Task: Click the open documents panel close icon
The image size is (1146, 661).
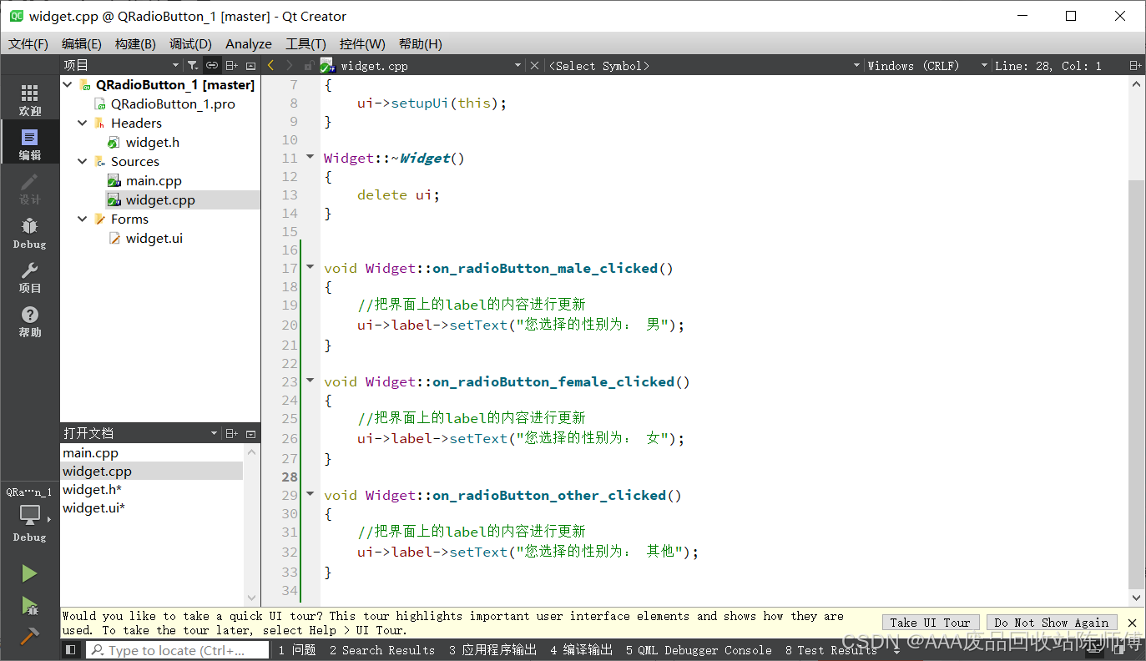Action: pos(251,433)
